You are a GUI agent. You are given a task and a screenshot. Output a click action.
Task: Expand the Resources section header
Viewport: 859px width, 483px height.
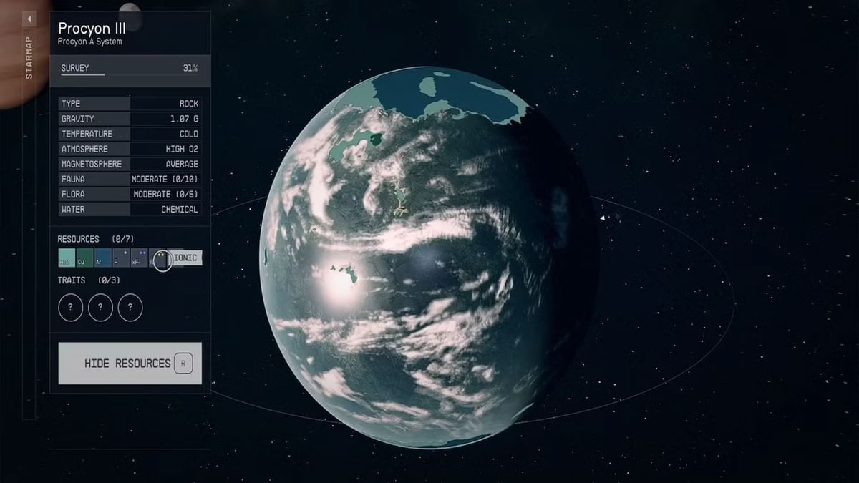(78, 239)
